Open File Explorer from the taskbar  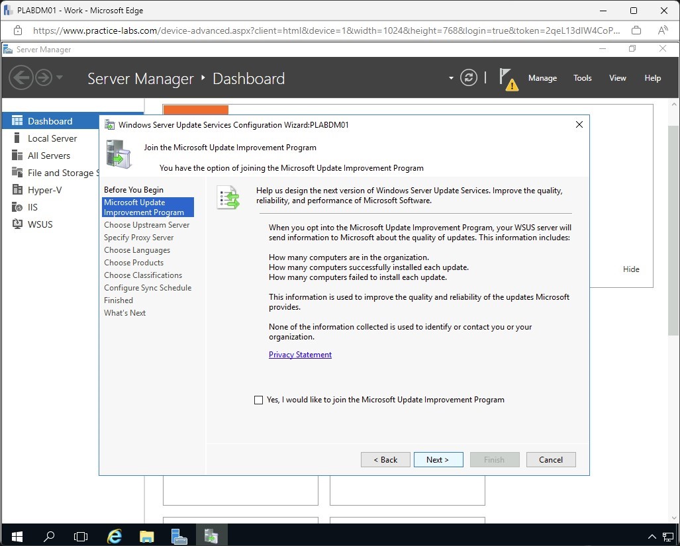point(146,535)
